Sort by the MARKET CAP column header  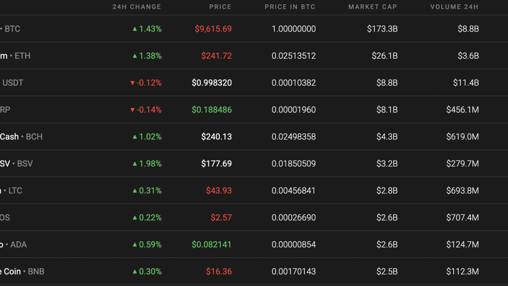pos(373,7)
